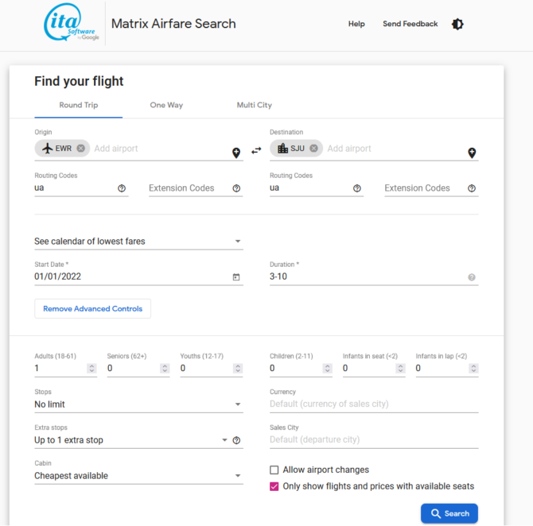Open help for destination Routing Codes
This screenshot has height=526, width=533.
coord(357,188)
